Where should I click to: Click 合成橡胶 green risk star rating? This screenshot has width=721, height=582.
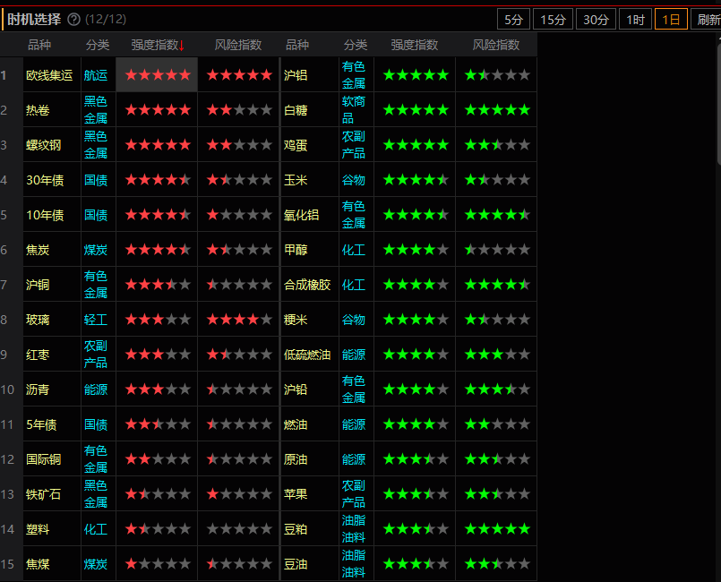point(497,285)
